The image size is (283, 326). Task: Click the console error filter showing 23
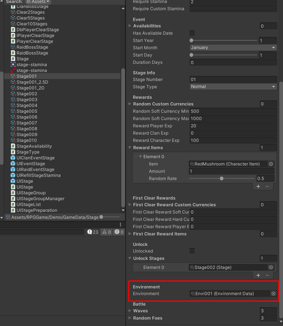(92, 232)
